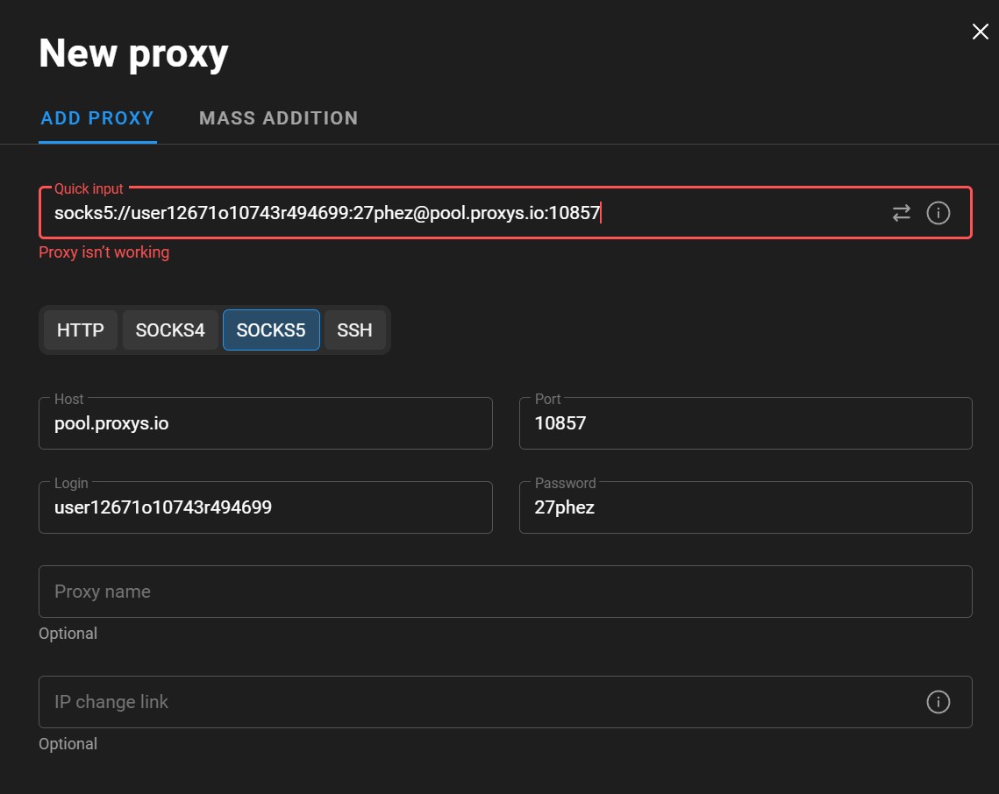Image resolution: width=999 pixels, height=794 pixels.
Task: Open the ADD PROXY tab
Action: click(97, 117)
